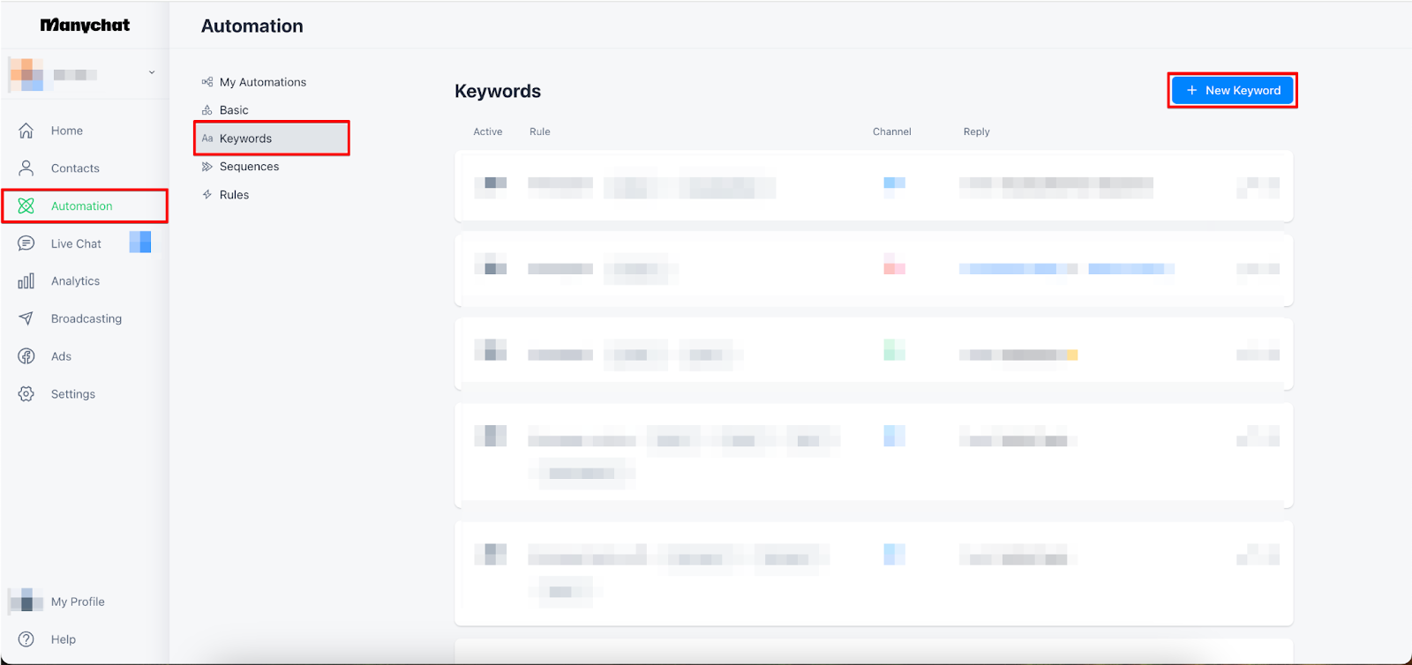Click the Home icon in sidebar
The image size is (1412, 665).
[26, 131]
